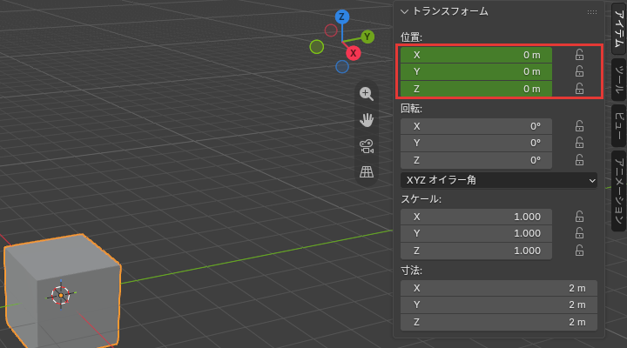Lock the rotation Z value
Viewport: 627px width, 348px height.
tap(579, 160)
